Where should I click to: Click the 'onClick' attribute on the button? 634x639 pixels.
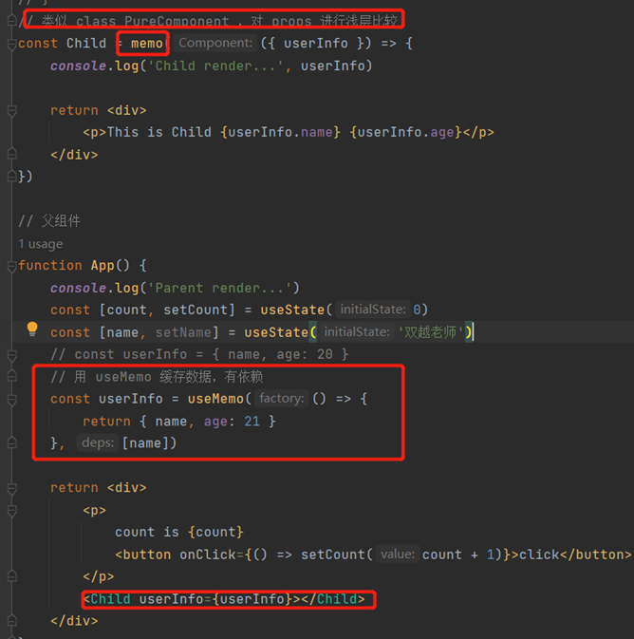click(208, 554)
